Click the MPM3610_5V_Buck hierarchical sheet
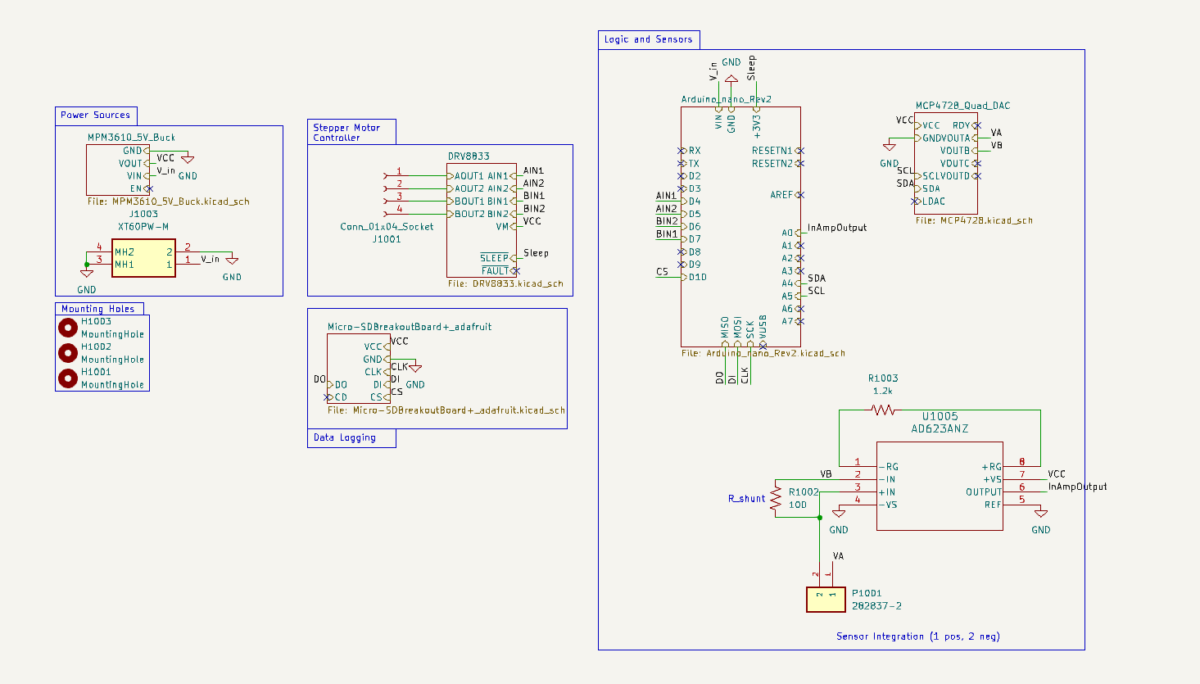Screen dimensions: 1200x684 coord(119,168)
